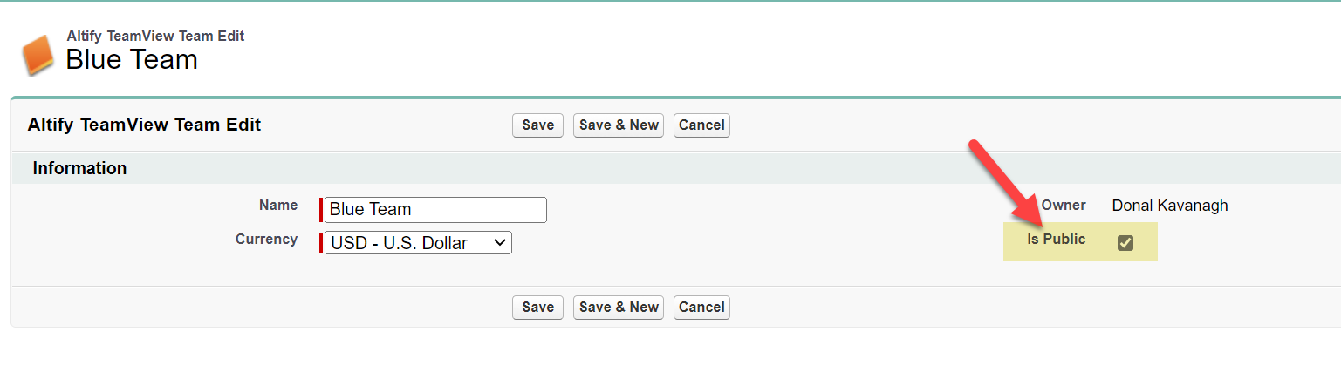Image resolution: width=1341 pixels, height=365 pixels.
Task: Focus the Name field containing Blue Team
Action: (x=435, y=210)
